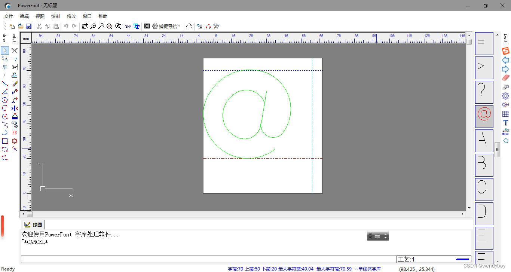The image size is (511, 272).
Task: Click the bold T text icon in font panel
Action: click(506, 123)
